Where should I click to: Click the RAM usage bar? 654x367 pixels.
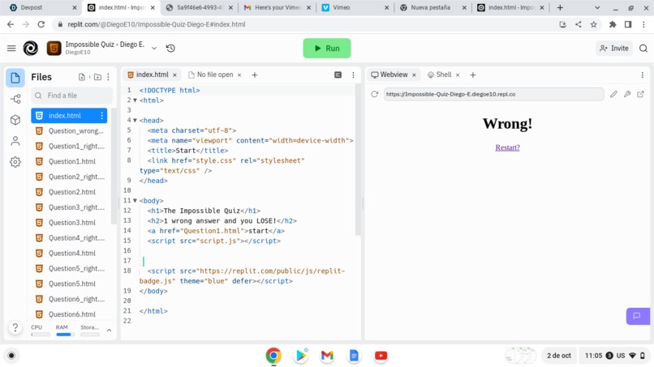(x=63, y=334)
